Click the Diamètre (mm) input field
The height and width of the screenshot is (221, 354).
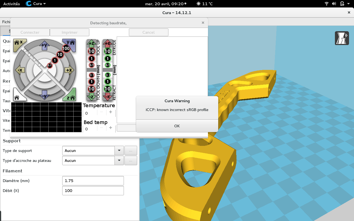tap(93, 181)
